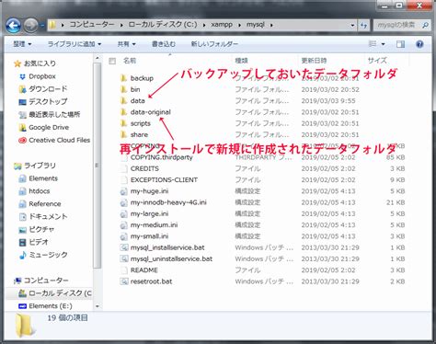Image resolution: width=436 pixels, height=344 pixels.
Task: Select the README file
Action: pyautogui.click(x=144, y=270)
